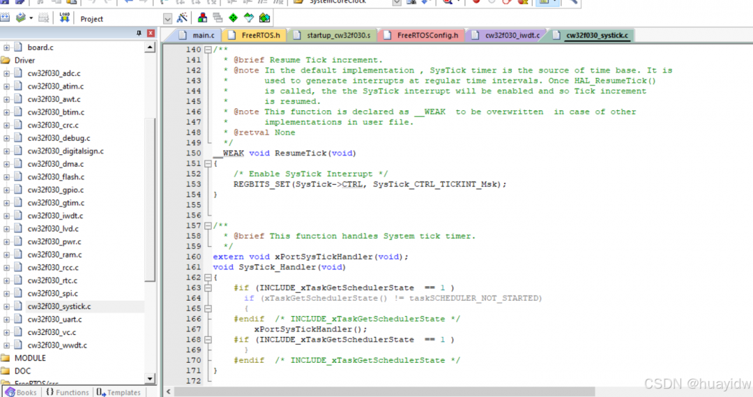Switch to the FreeRTOS.h tab
The width and height of the screenshot is (753, 397).
pos(255,35)
